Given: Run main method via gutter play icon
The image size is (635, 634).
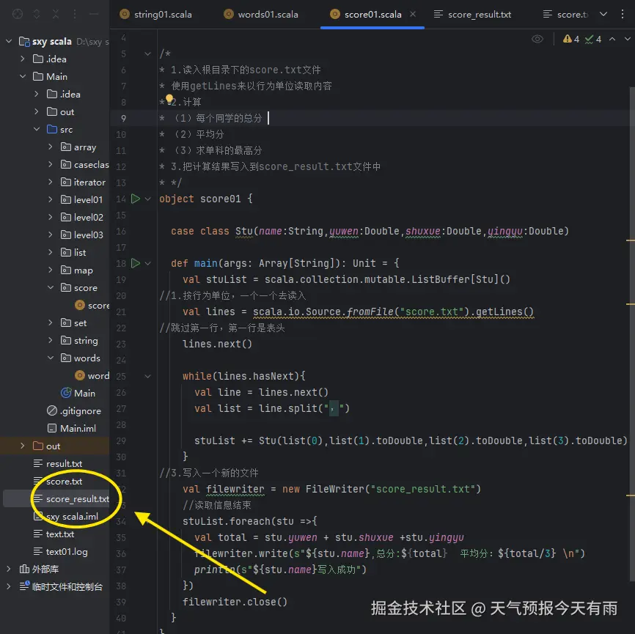Looking at the screenshot, I should 136,263.
